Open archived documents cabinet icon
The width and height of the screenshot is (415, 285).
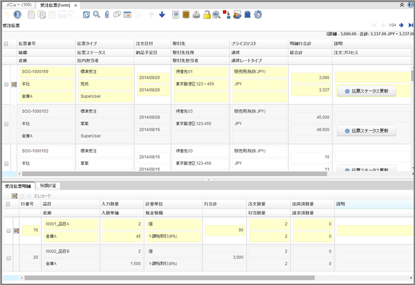click(x=186, y=14)
